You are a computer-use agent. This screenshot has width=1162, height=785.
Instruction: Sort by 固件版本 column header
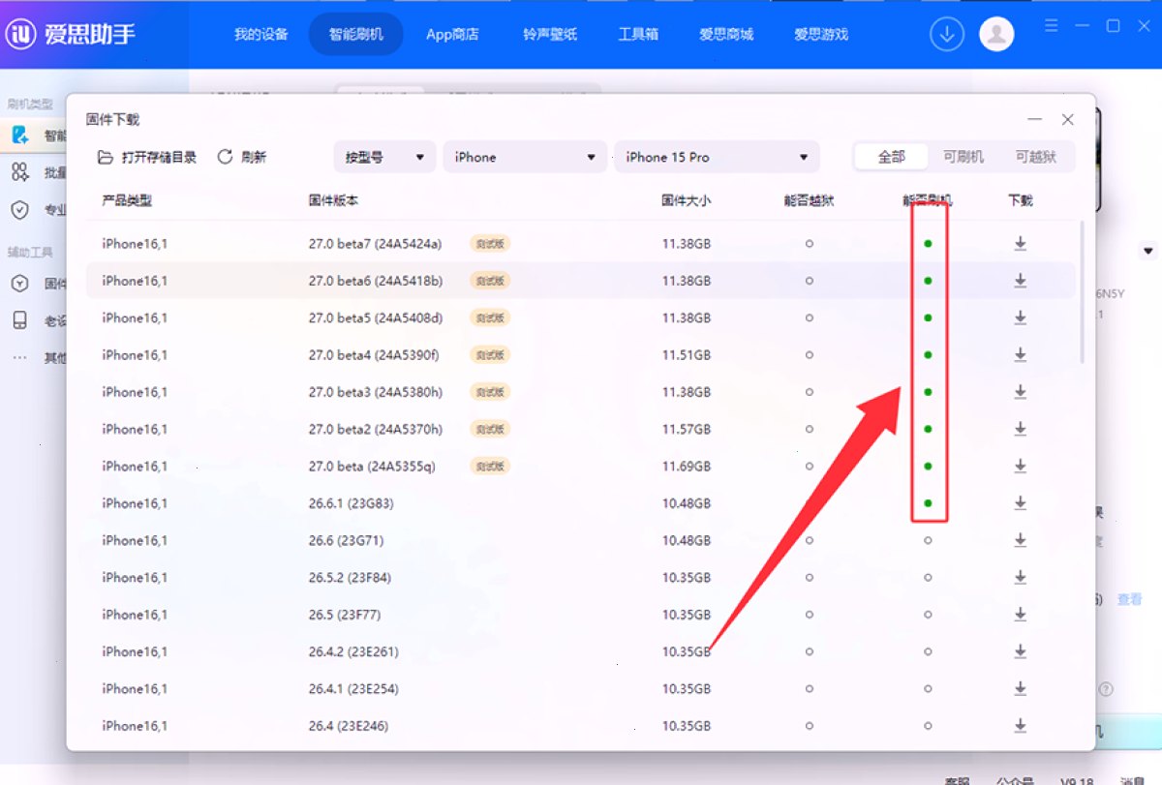click(333, 201)
